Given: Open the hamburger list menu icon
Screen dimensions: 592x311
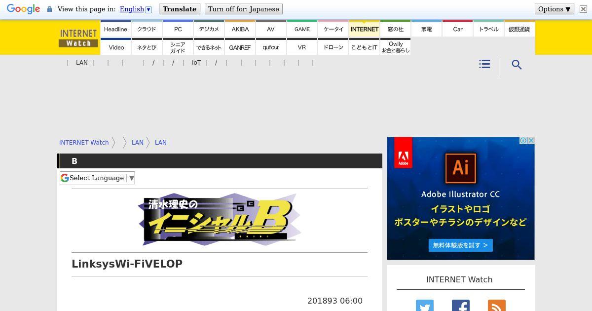Looking at the screenshot, I should 484,64.
